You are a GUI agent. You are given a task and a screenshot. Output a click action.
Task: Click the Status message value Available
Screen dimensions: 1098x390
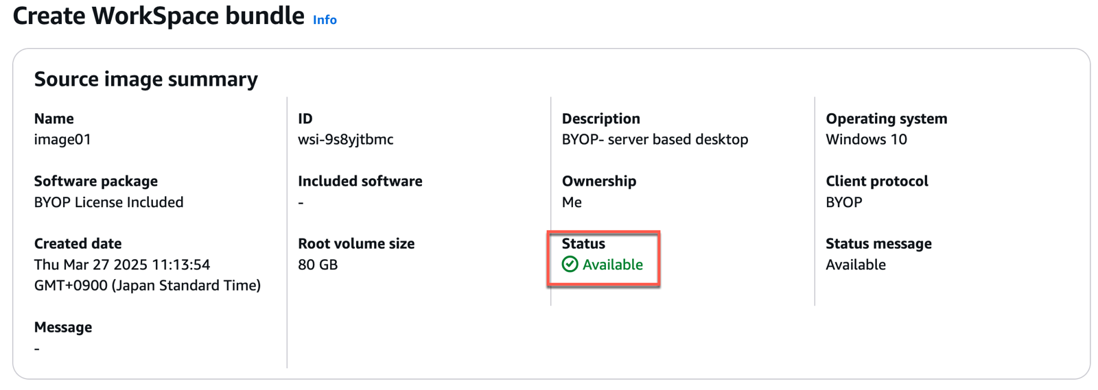click(855, 265)
